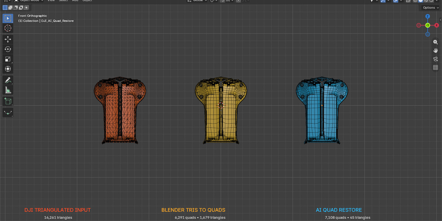Toggle the camera view icon

pos(435,59)
